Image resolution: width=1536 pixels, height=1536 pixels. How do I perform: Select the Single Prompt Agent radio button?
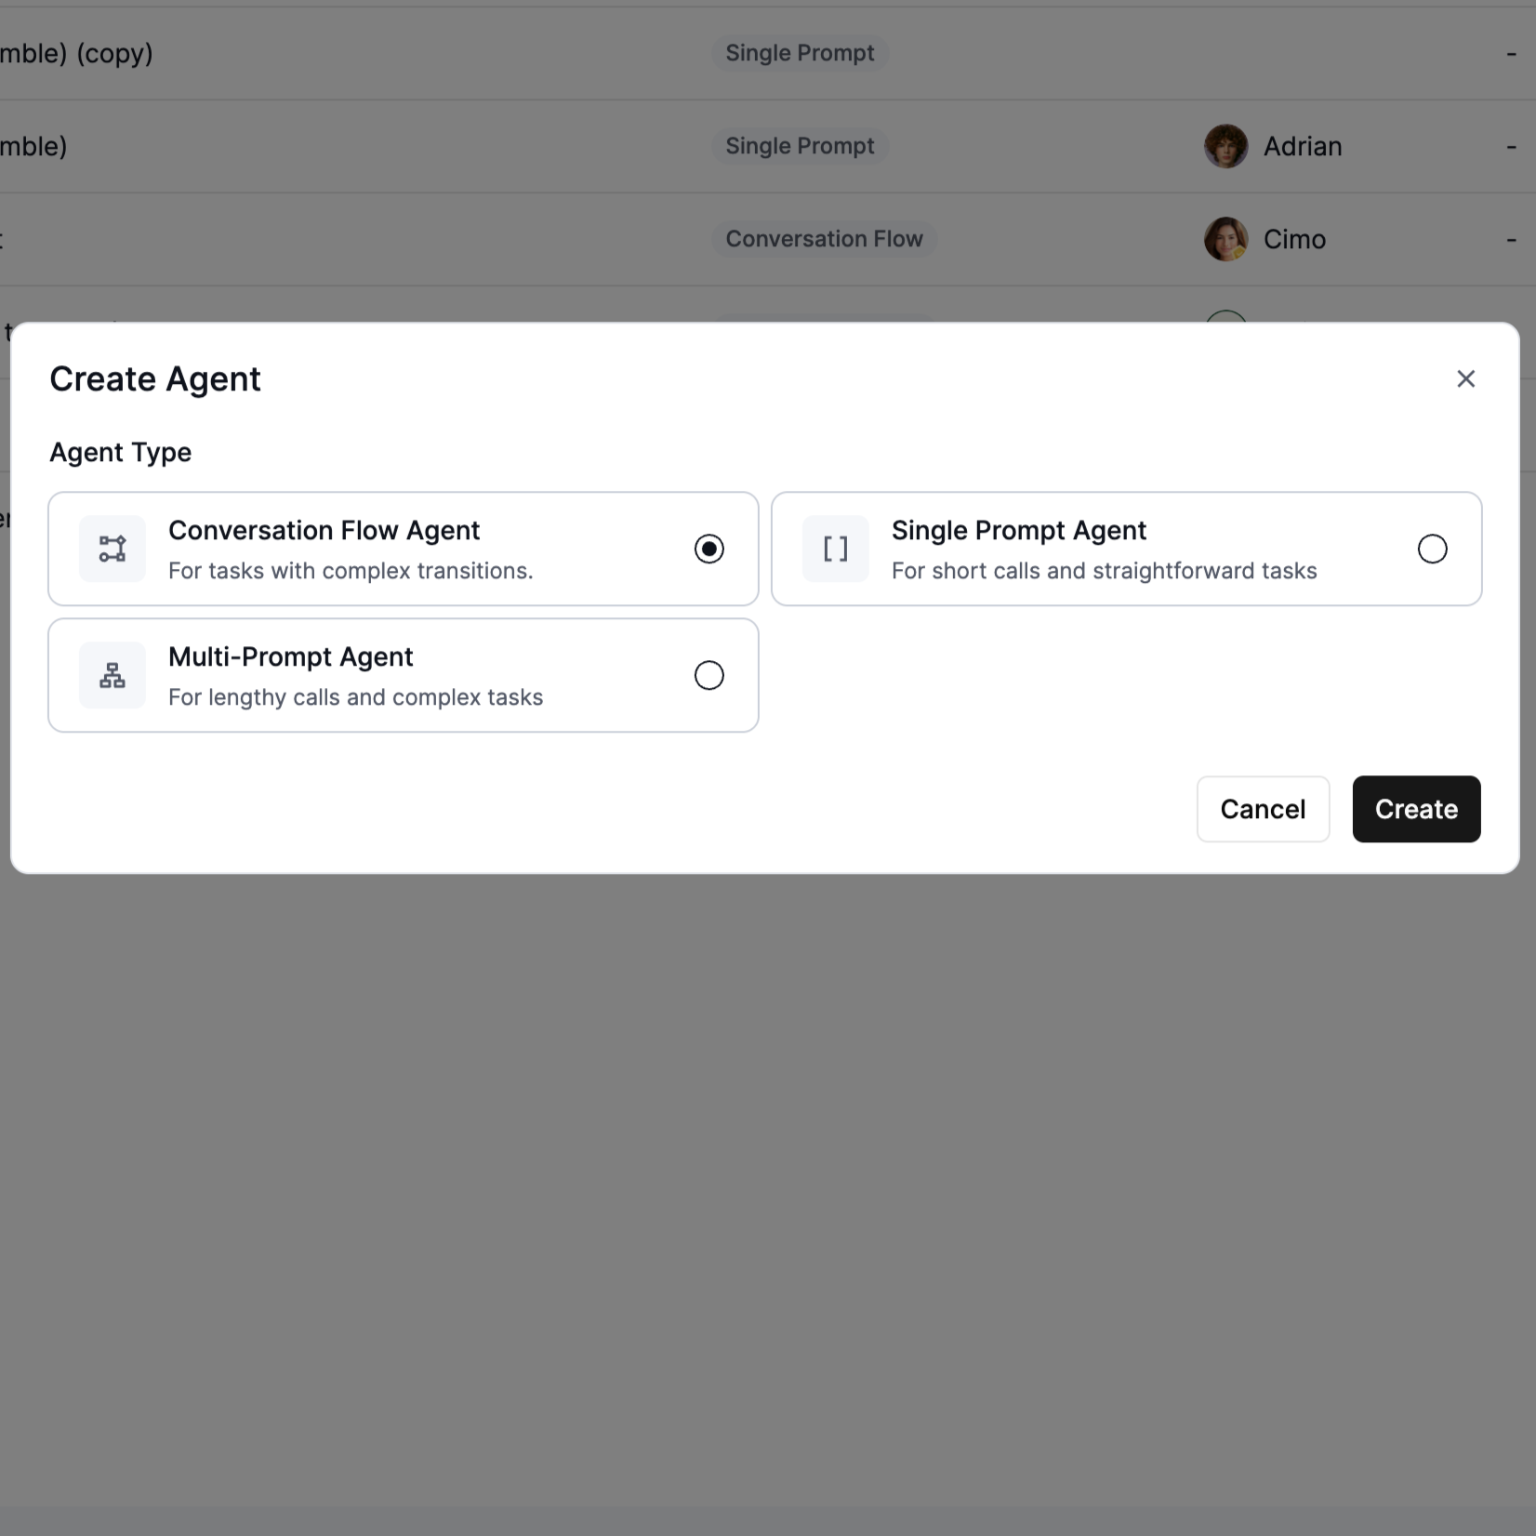[1433, 549]
